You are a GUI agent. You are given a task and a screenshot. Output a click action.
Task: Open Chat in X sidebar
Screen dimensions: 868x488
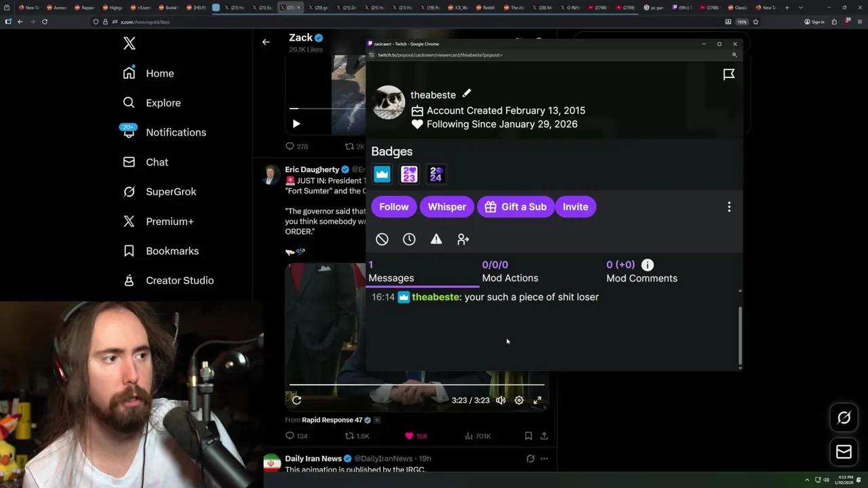145,162
